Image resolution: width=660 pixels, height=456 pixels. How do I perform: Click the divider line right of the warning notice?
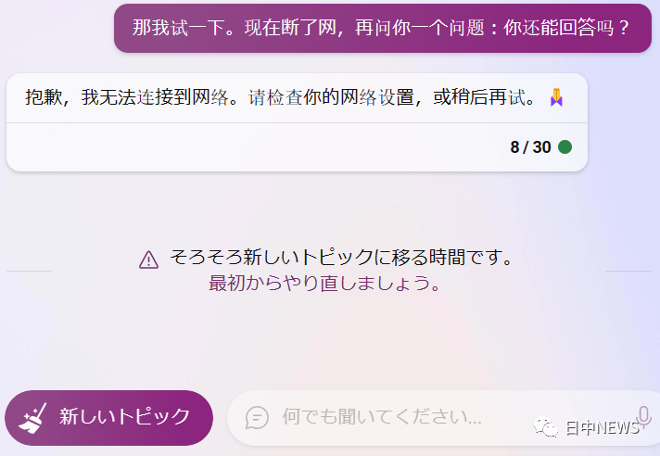point(628,271)
